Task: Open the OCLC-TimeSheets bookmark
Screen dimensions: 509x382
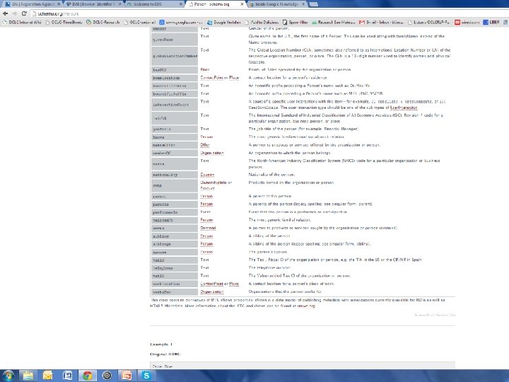Action: [x=64, y=23]
